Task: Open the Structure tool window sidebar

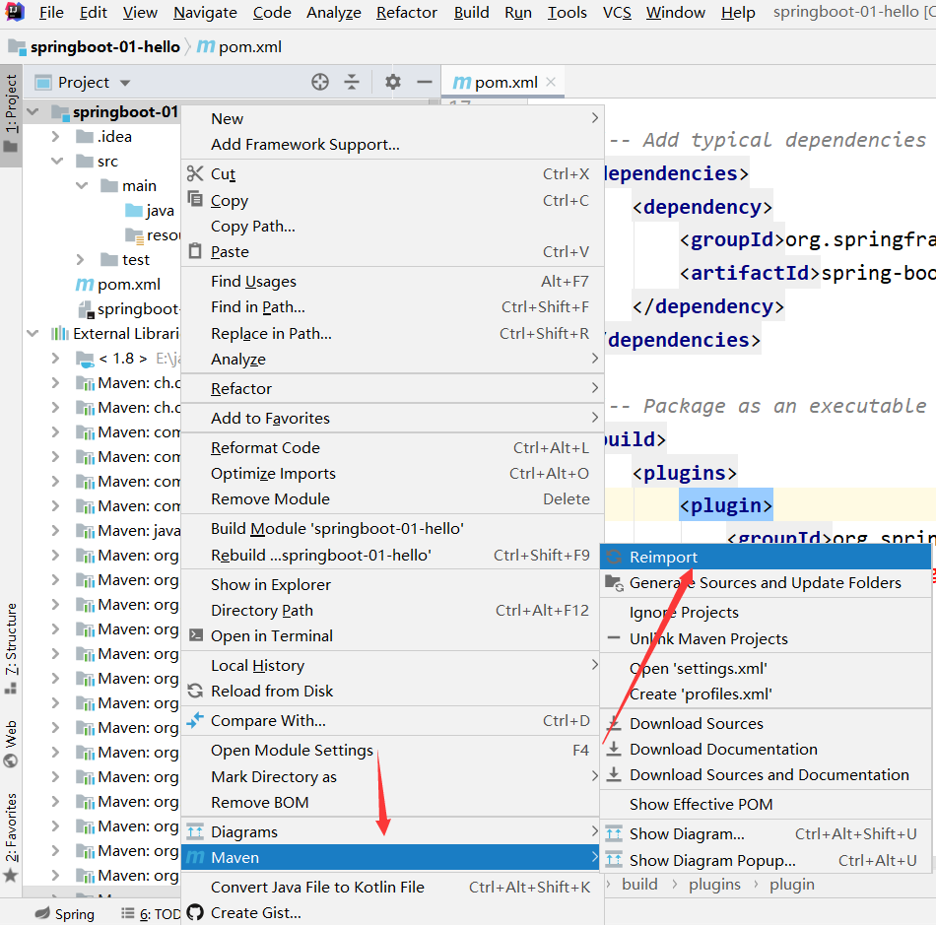Action: (11, 649)
